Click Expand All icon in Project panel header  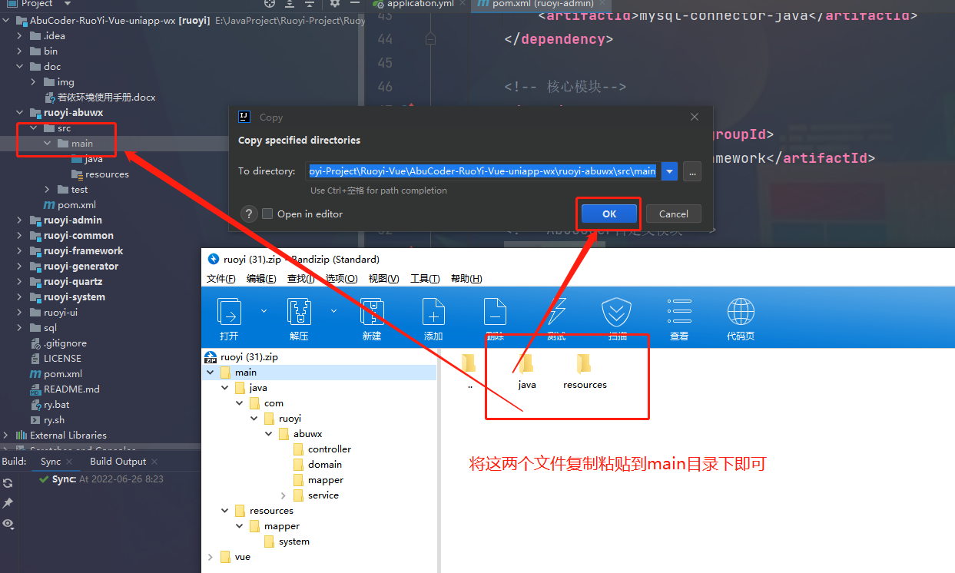click(290, 4)
